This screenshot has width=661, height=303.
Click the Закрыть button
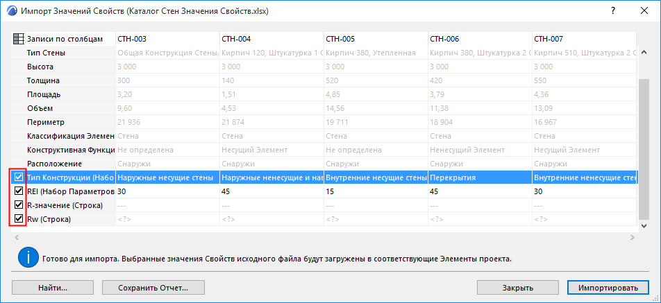[x=518, y=288]
